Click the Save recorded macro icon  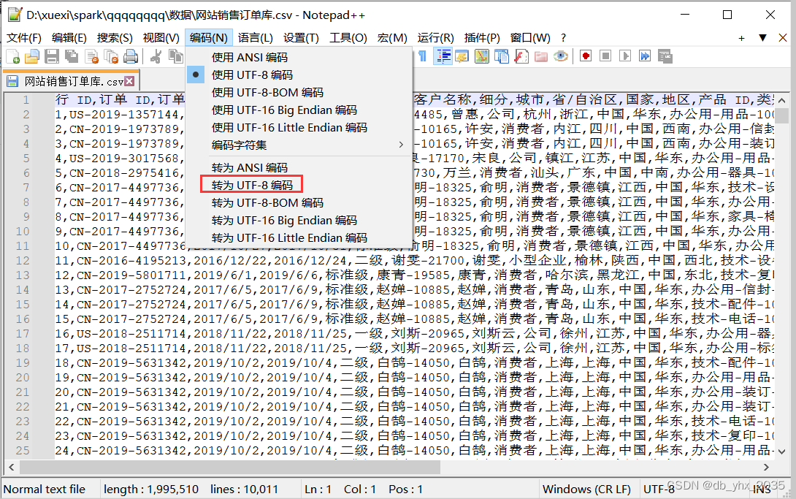(x=665, y=56)
